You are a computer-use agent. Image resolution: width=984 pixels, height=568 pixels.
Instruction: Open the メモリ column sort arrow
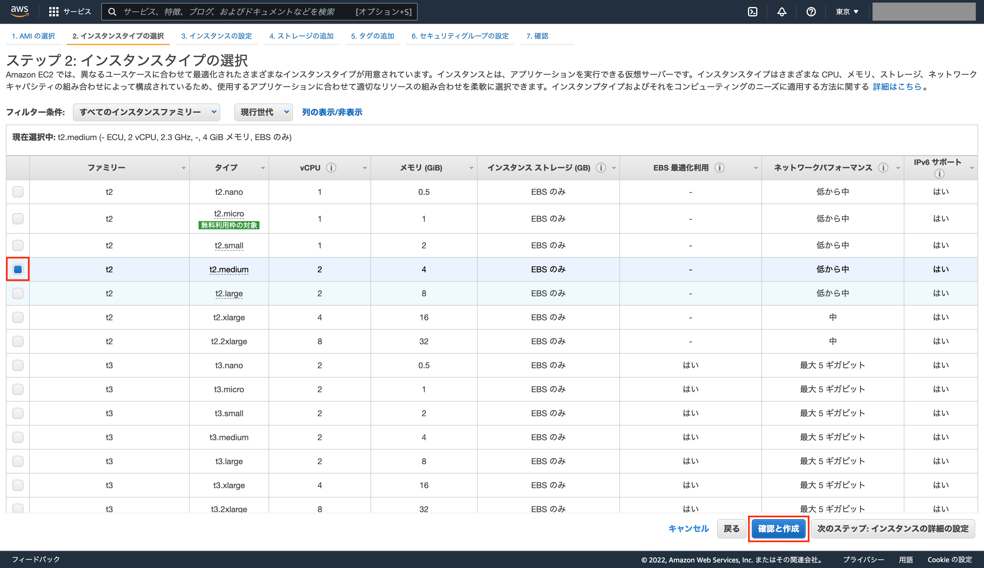pyautogui.click(x=471, y=168)
